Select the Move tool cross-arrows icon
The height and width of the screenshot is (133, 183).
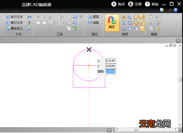[x=38, y=17]
